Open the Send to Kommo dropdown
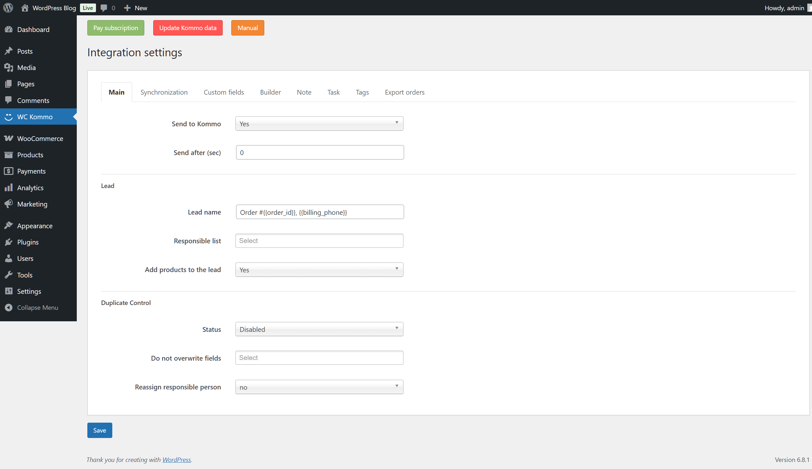Viewport: 812px width, 469px height. (319, 123)
